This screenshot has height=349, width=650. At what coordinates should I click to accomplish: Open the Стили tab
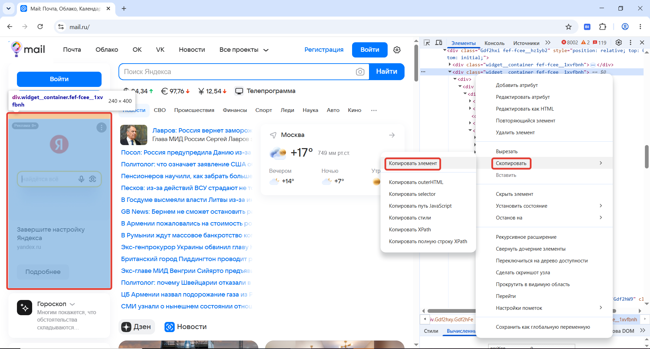click(x=431, y=331)
